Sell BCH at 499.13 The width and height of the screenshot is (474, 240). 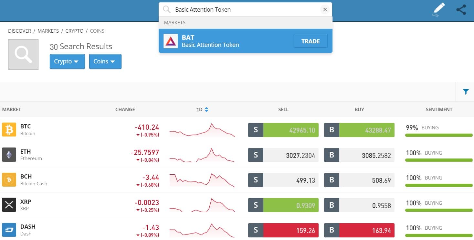(x=291, y=180)
